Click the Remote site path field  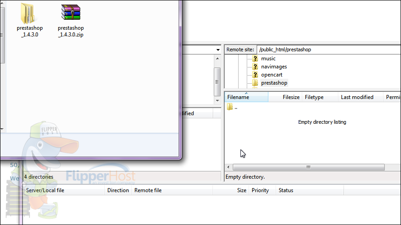point(329,49)
